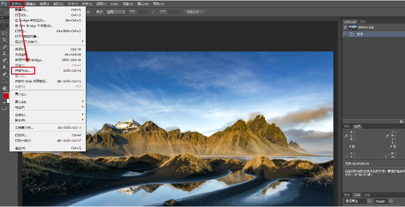Viewport: 405px width, 207px height.
Task: Select the Lasso tool
Action: coord(4,33)
